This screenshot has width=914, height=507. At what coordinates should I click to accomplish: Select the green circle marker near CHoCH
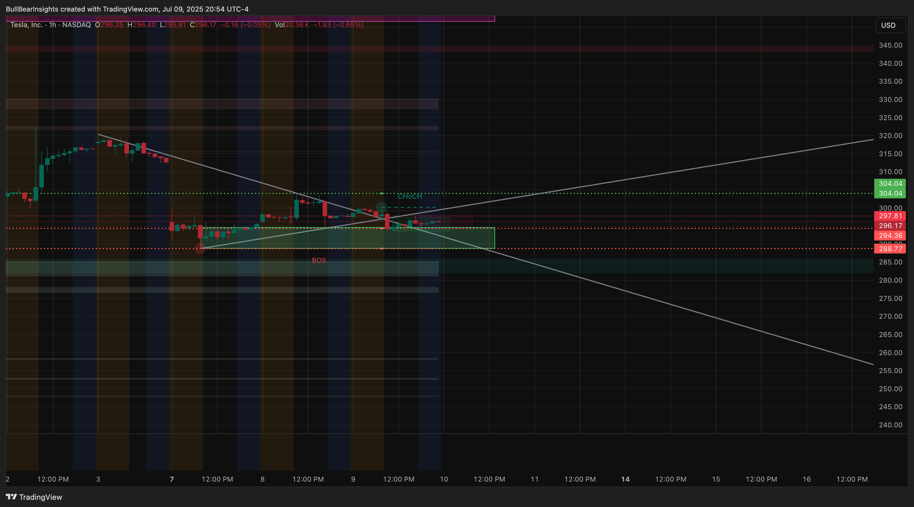381,207
